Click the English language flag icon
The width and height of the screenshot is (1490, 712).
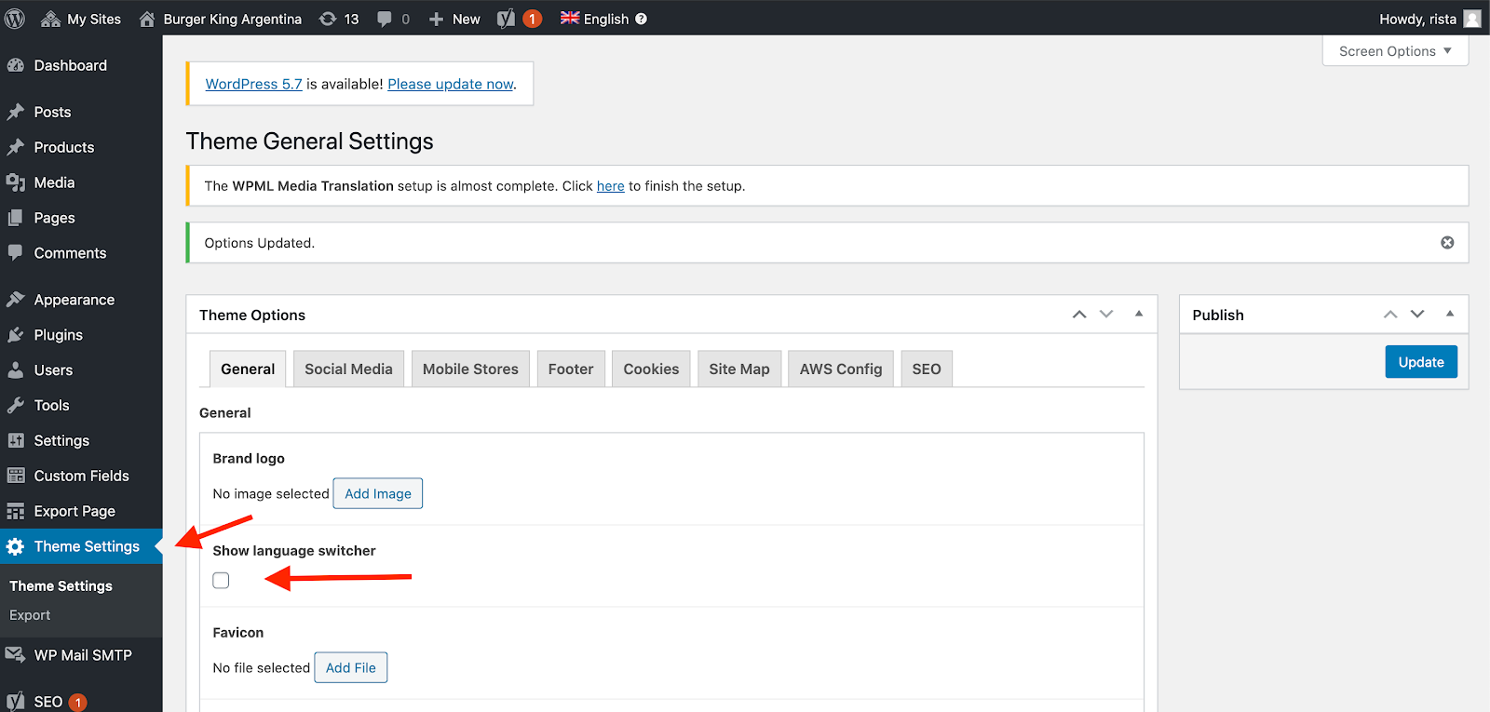click(x=570, y=18)
